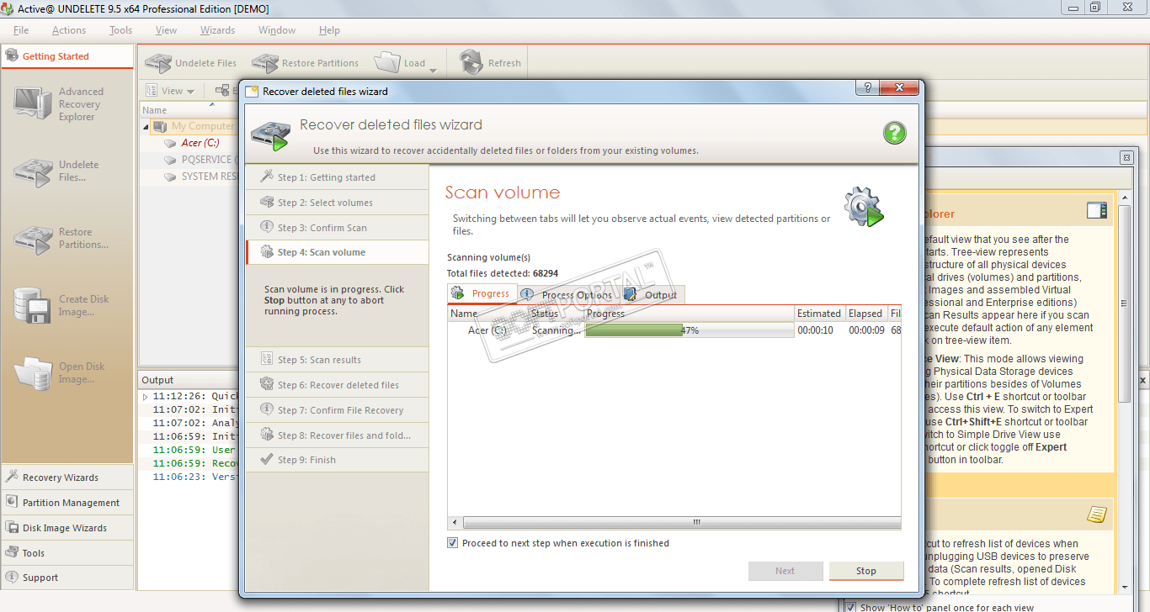The width and height of the screenshot is (1150, 612).
Task: Open the Load dropdown arrow
Action: [433, 70]
